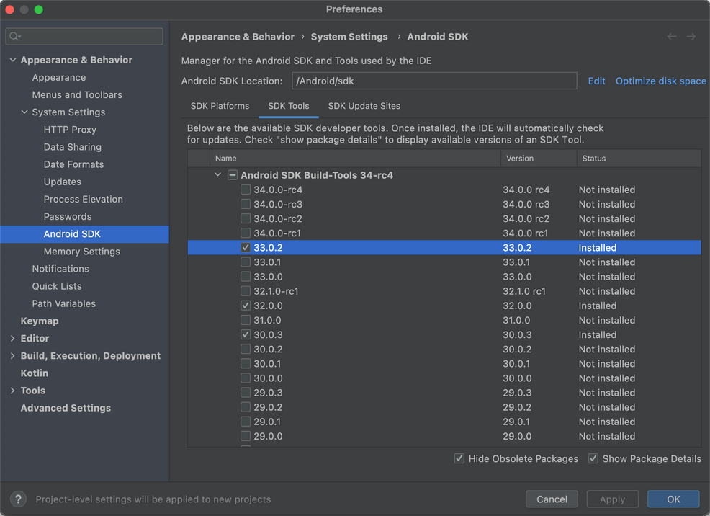Image resolution: width=710 pixels, height=516 pixels.
Task: Select the 32.1.0-rc1 row name
Action: click(x=276, y=291)
